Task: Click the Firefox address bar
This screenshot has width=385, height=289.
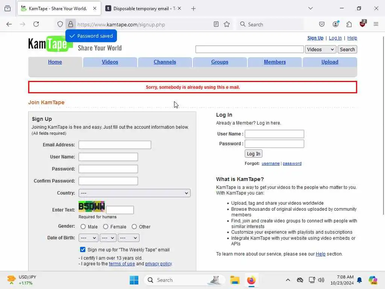Action: click(x=144, y=24)
